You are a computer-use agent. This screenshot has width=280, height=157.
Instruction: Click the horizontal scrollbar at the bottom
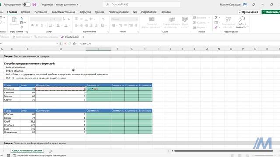pos(223,151)
